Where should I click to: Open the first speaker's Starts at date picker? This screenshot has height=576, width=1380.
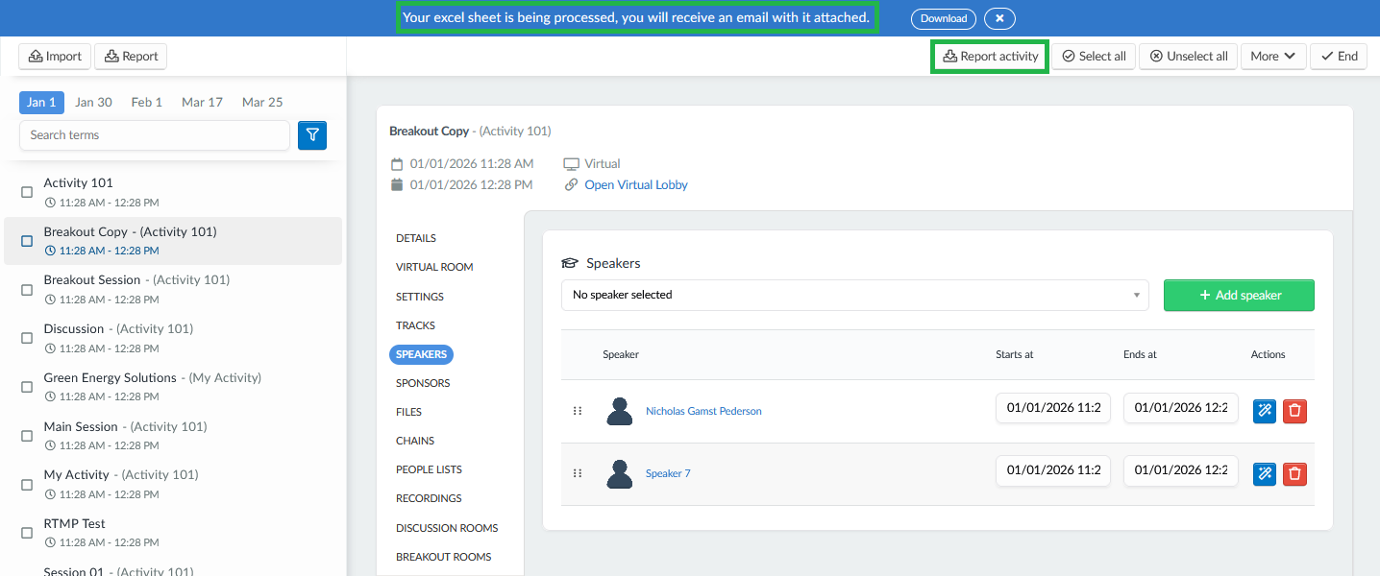pyautogui.click(x=1053, y=407)
